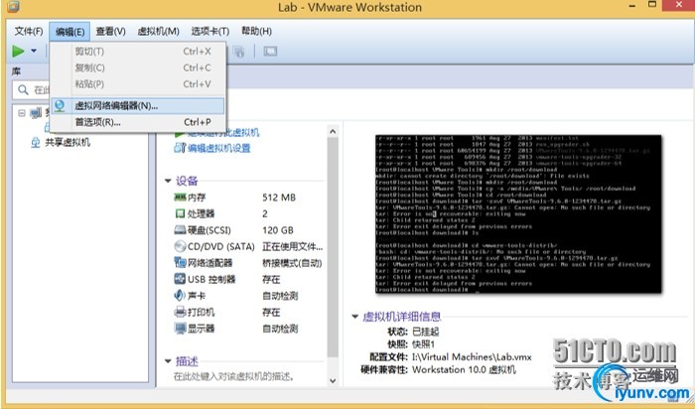Open the 帮助(H) menu

[x=256, y=32]
